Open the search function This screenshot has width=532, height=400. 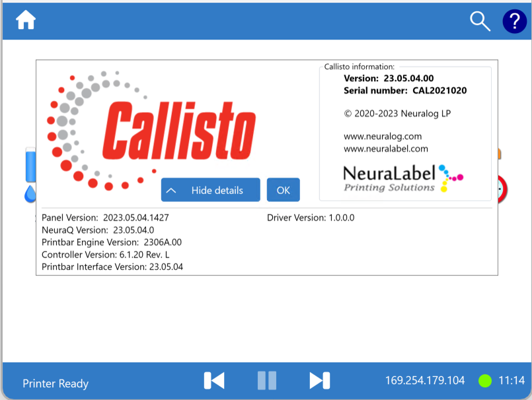click(480, 21)
